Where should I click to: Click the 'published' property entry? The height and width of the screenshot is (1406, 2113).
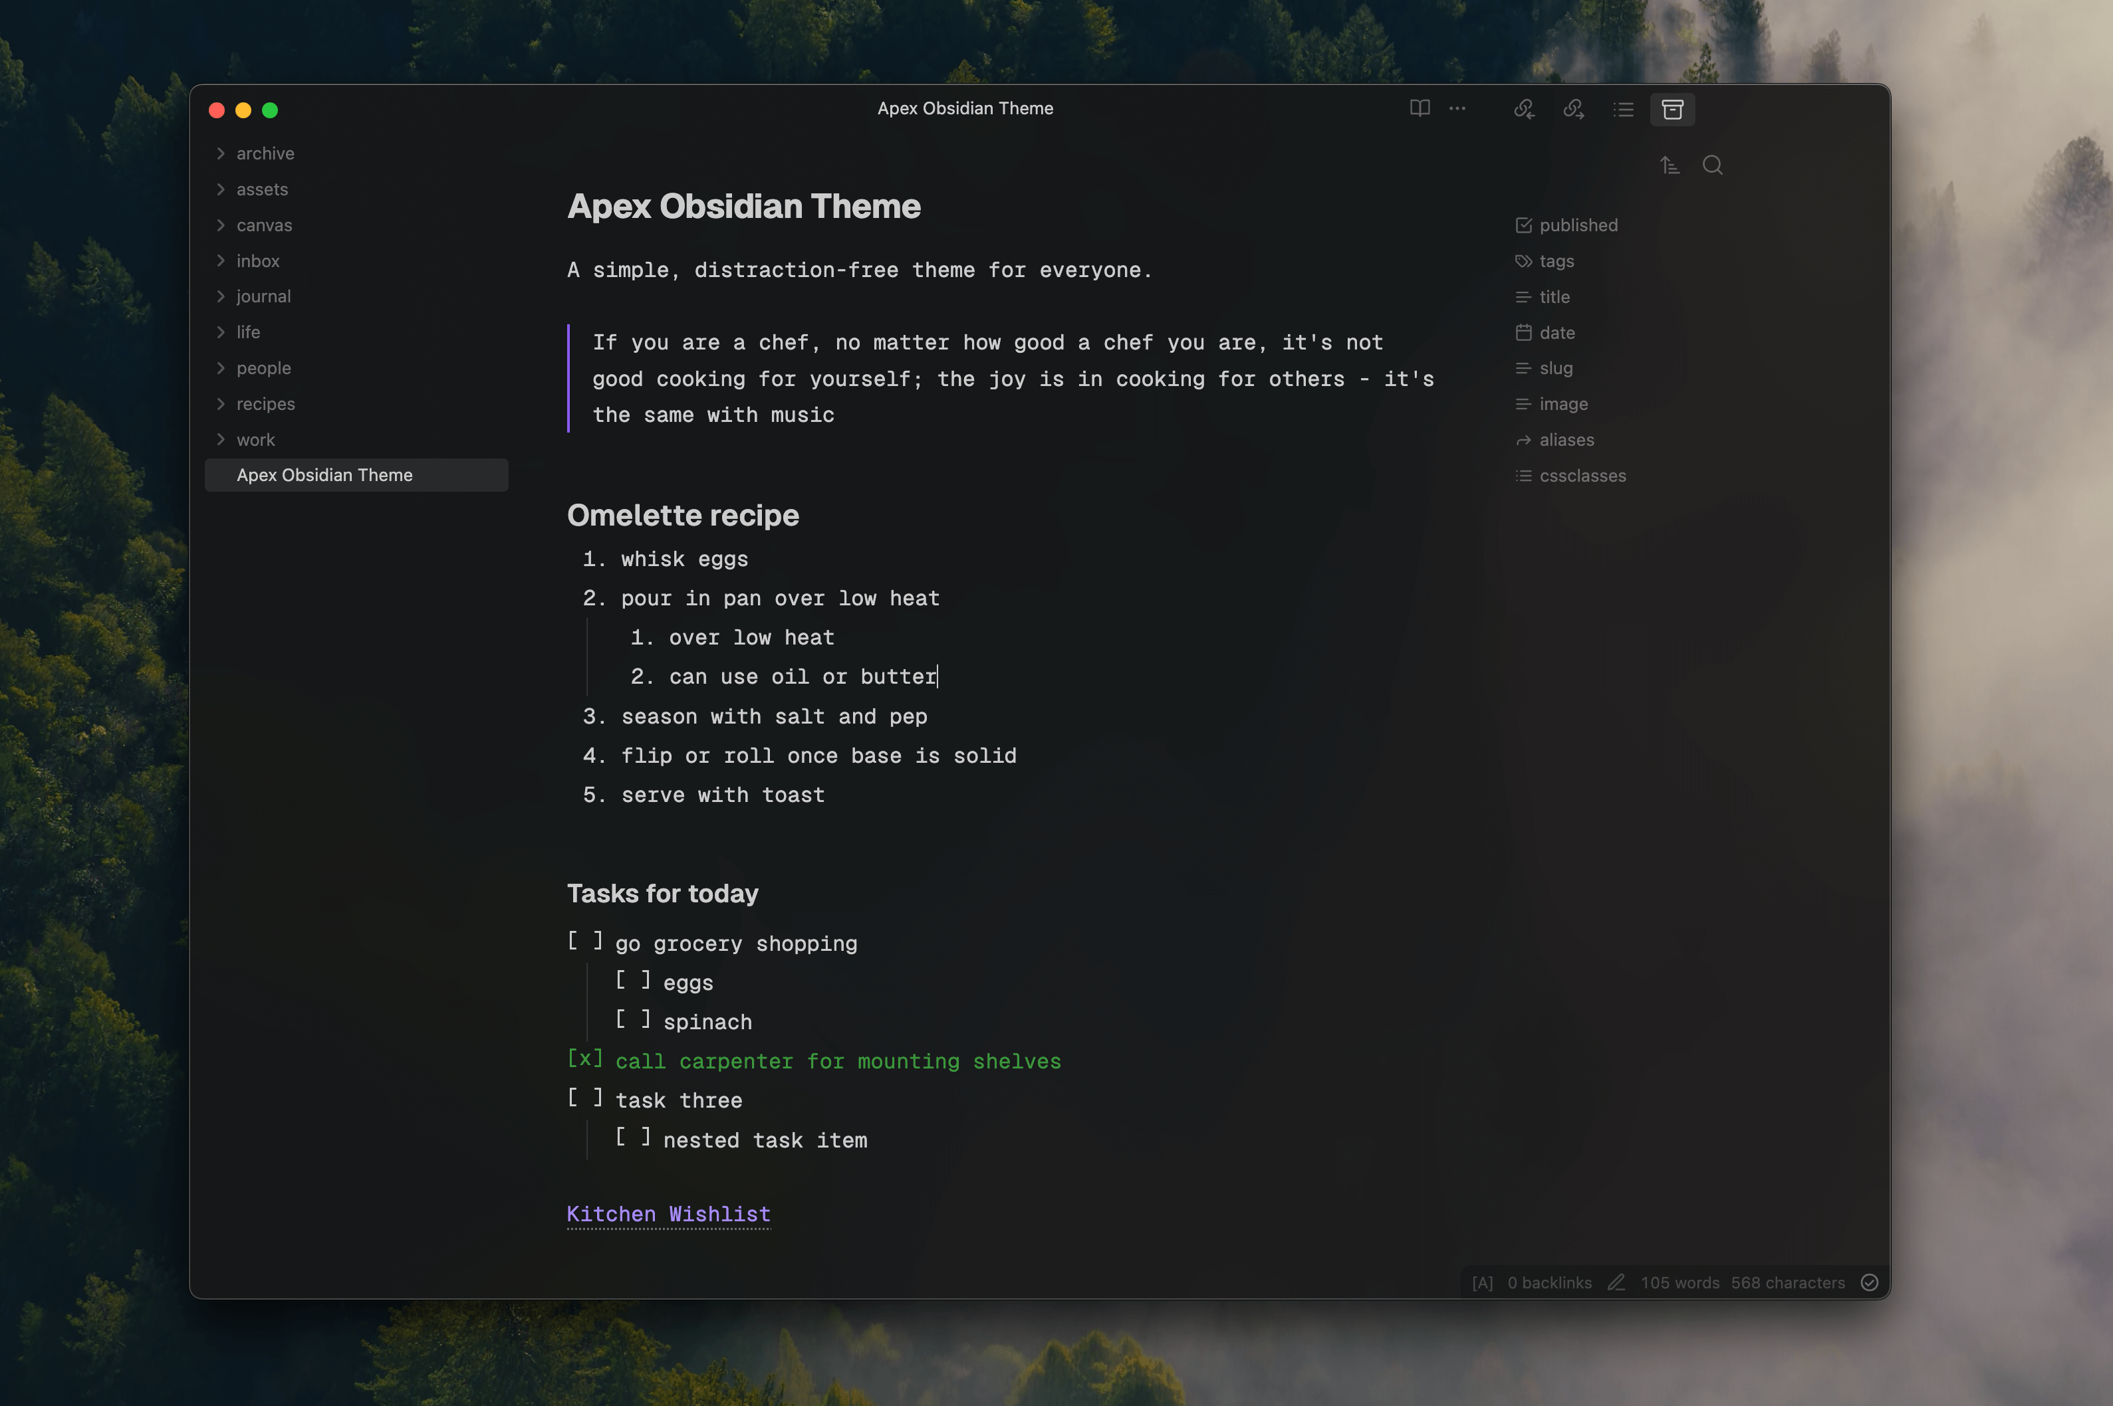pos(1577,225)
